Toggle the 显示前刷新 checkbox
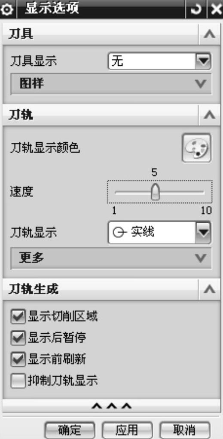Viewport: 223px width, 439px height. click(x=18, y=359)
